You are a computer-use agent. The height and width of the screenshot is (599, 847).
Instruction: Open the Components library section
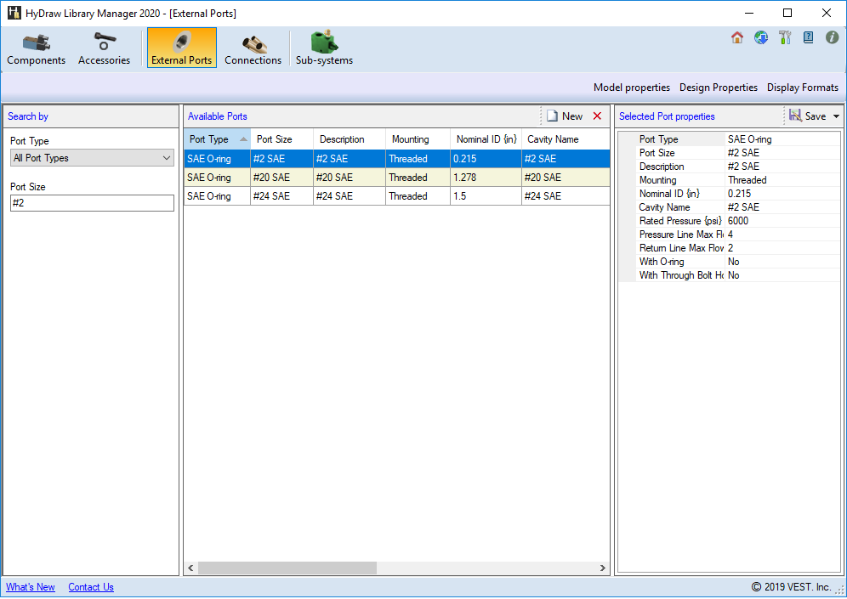36,49
